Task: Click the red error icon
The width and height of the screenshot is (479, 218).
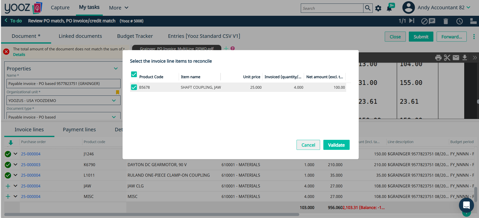Action: click(x=6, y=52)
